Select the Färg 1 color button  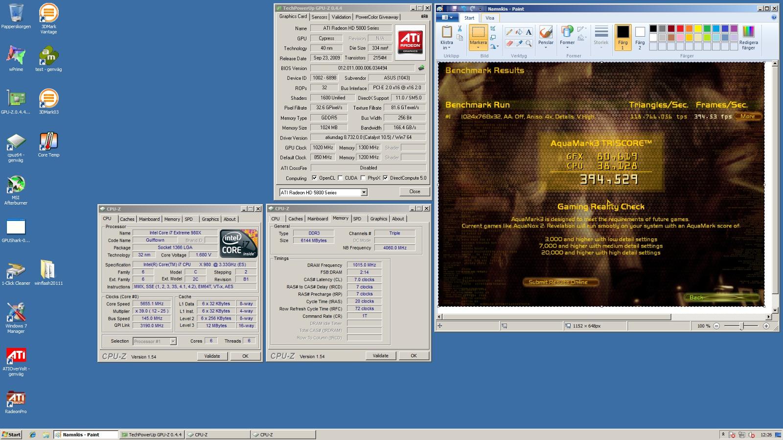click(622, 38)
